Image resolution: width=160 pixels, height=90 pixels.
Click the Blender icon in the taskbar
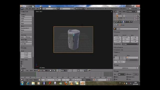[x=82, y=83]
